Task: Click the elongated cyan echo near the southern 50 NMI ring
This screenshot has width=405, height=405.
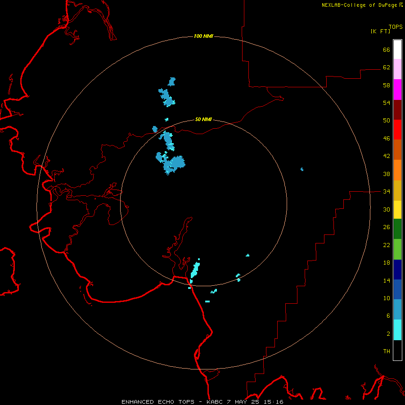Action: coord(195,270)
